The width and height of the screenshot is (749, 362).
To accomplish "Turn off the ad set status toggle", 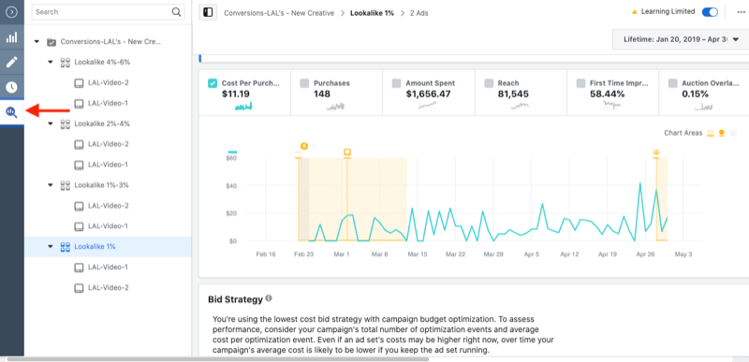I will [710, 12].
